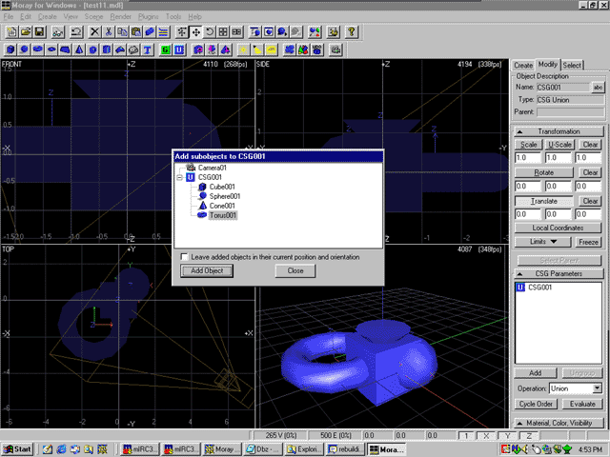Screen dimensions: 610x457
Task: Click the abc rename button beside Name
Action: click(598, 87)
